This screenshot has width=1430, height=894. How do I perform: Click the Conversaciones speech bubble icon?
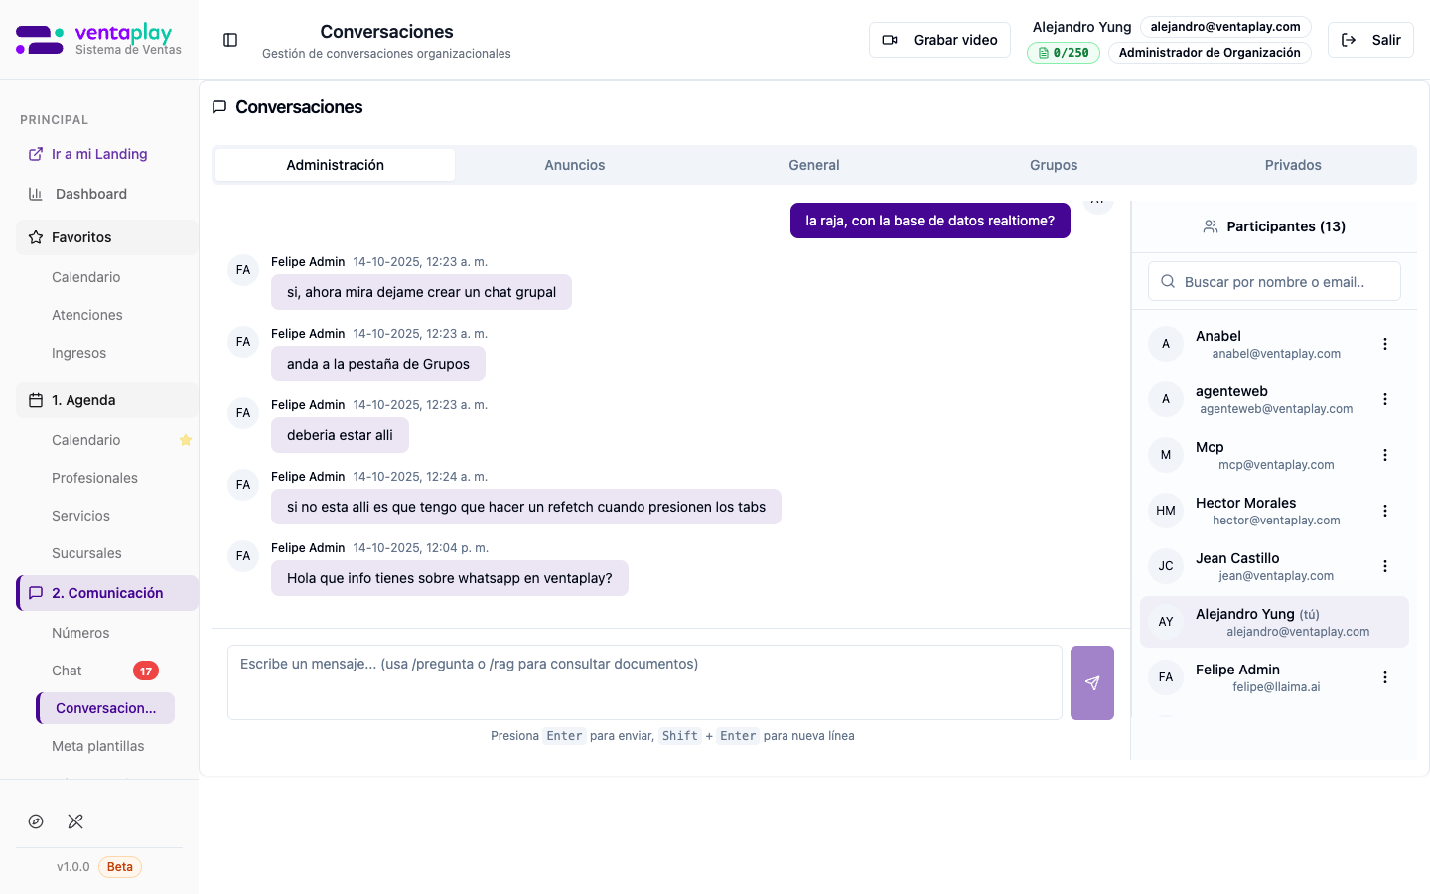point(219,106)
